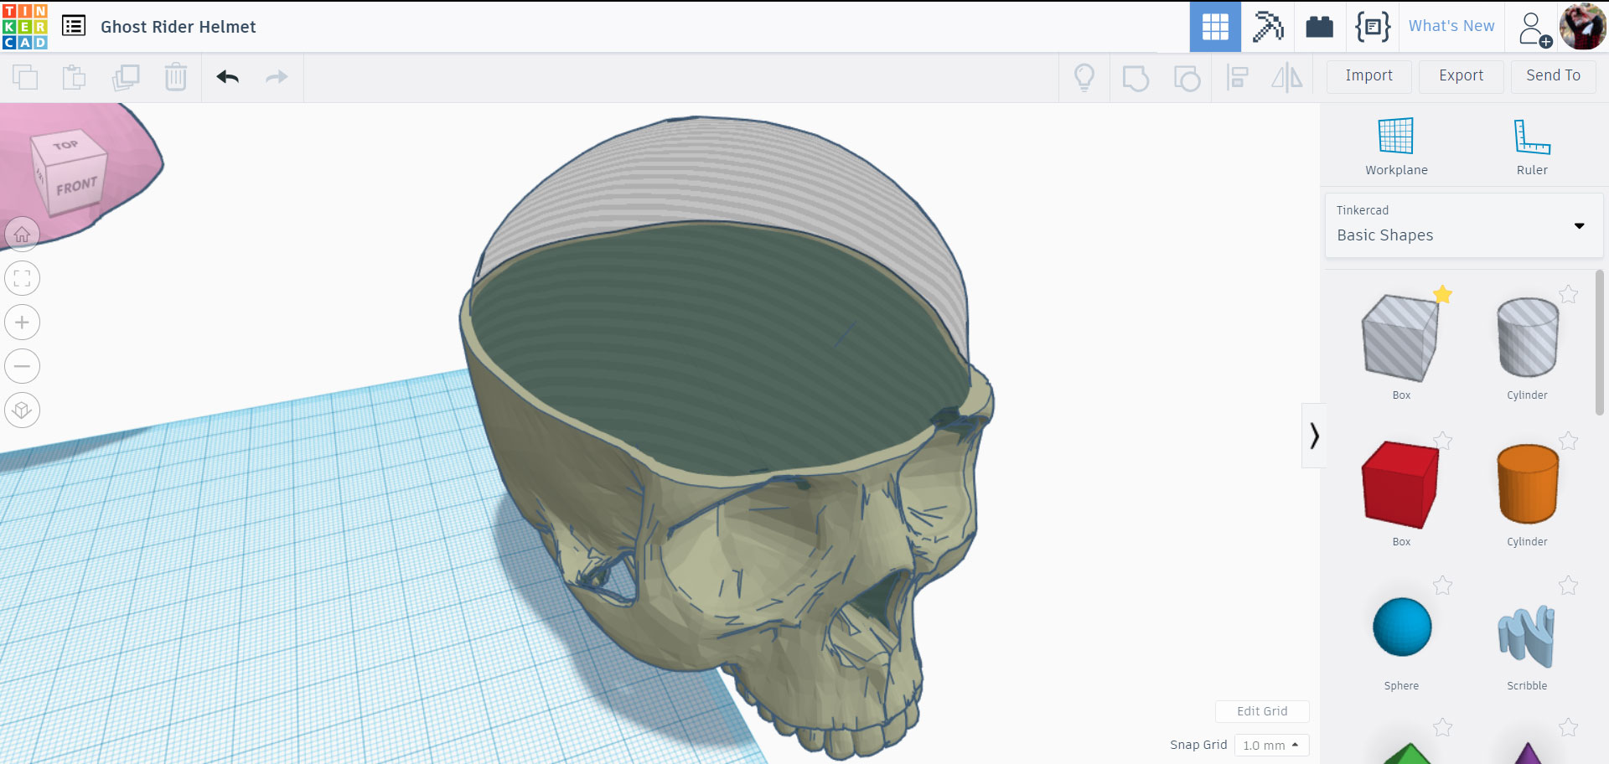This screenshot has width=1609, height=764.
Task: Toggle Show All lightbulb icon
Action: tap(1084, 77)
